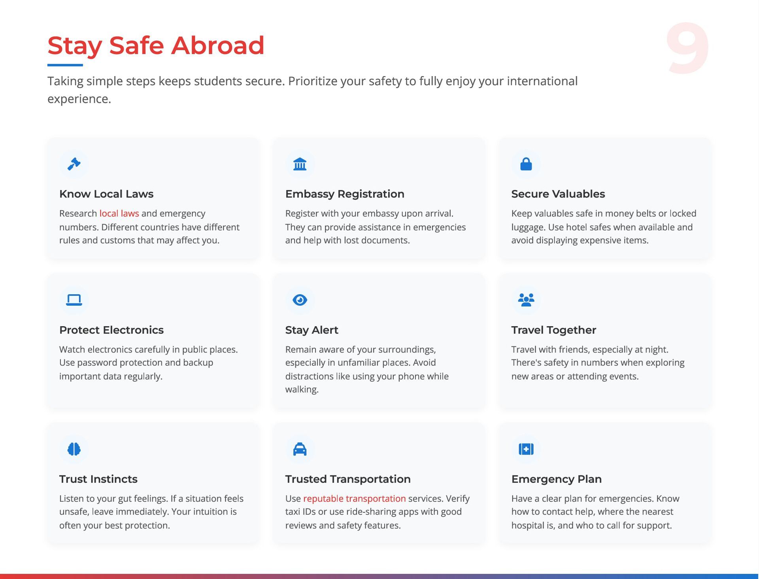Open the red 'local laws' link

pyautogui.click(x=119, y=213)
